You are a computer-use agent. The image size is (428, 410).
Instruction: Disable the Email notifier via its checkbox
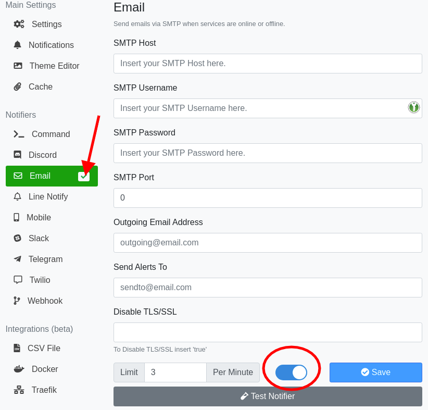[84, 176]
